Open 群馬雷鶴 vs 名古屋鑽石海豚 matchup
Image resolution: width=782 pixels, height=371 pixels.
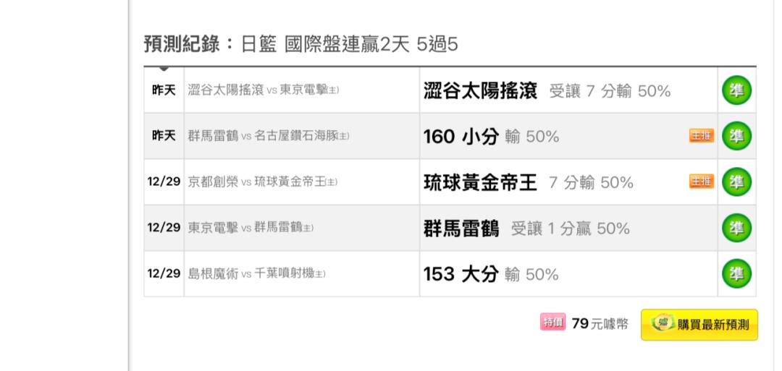click(x=269, y=136)
